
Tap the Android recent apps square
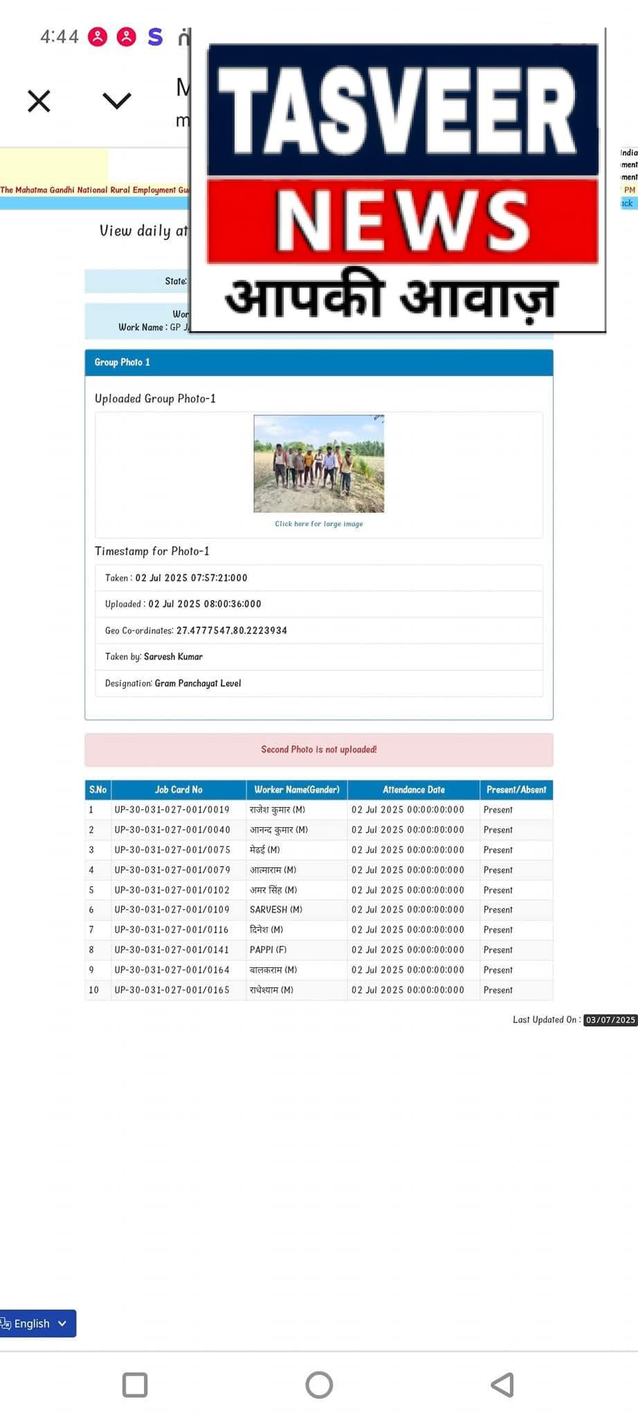click(135, 1385)
